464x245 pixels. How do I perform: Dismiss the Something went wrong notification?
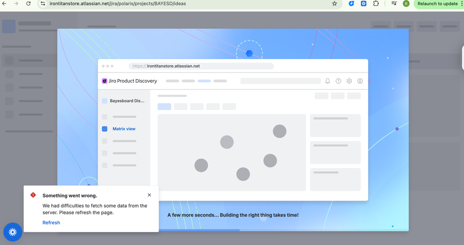coord(149,195)
